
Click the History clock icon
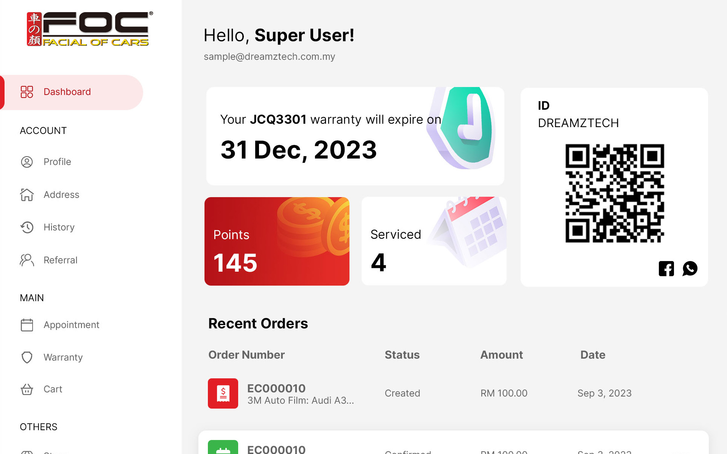click(x=27, y=227)
